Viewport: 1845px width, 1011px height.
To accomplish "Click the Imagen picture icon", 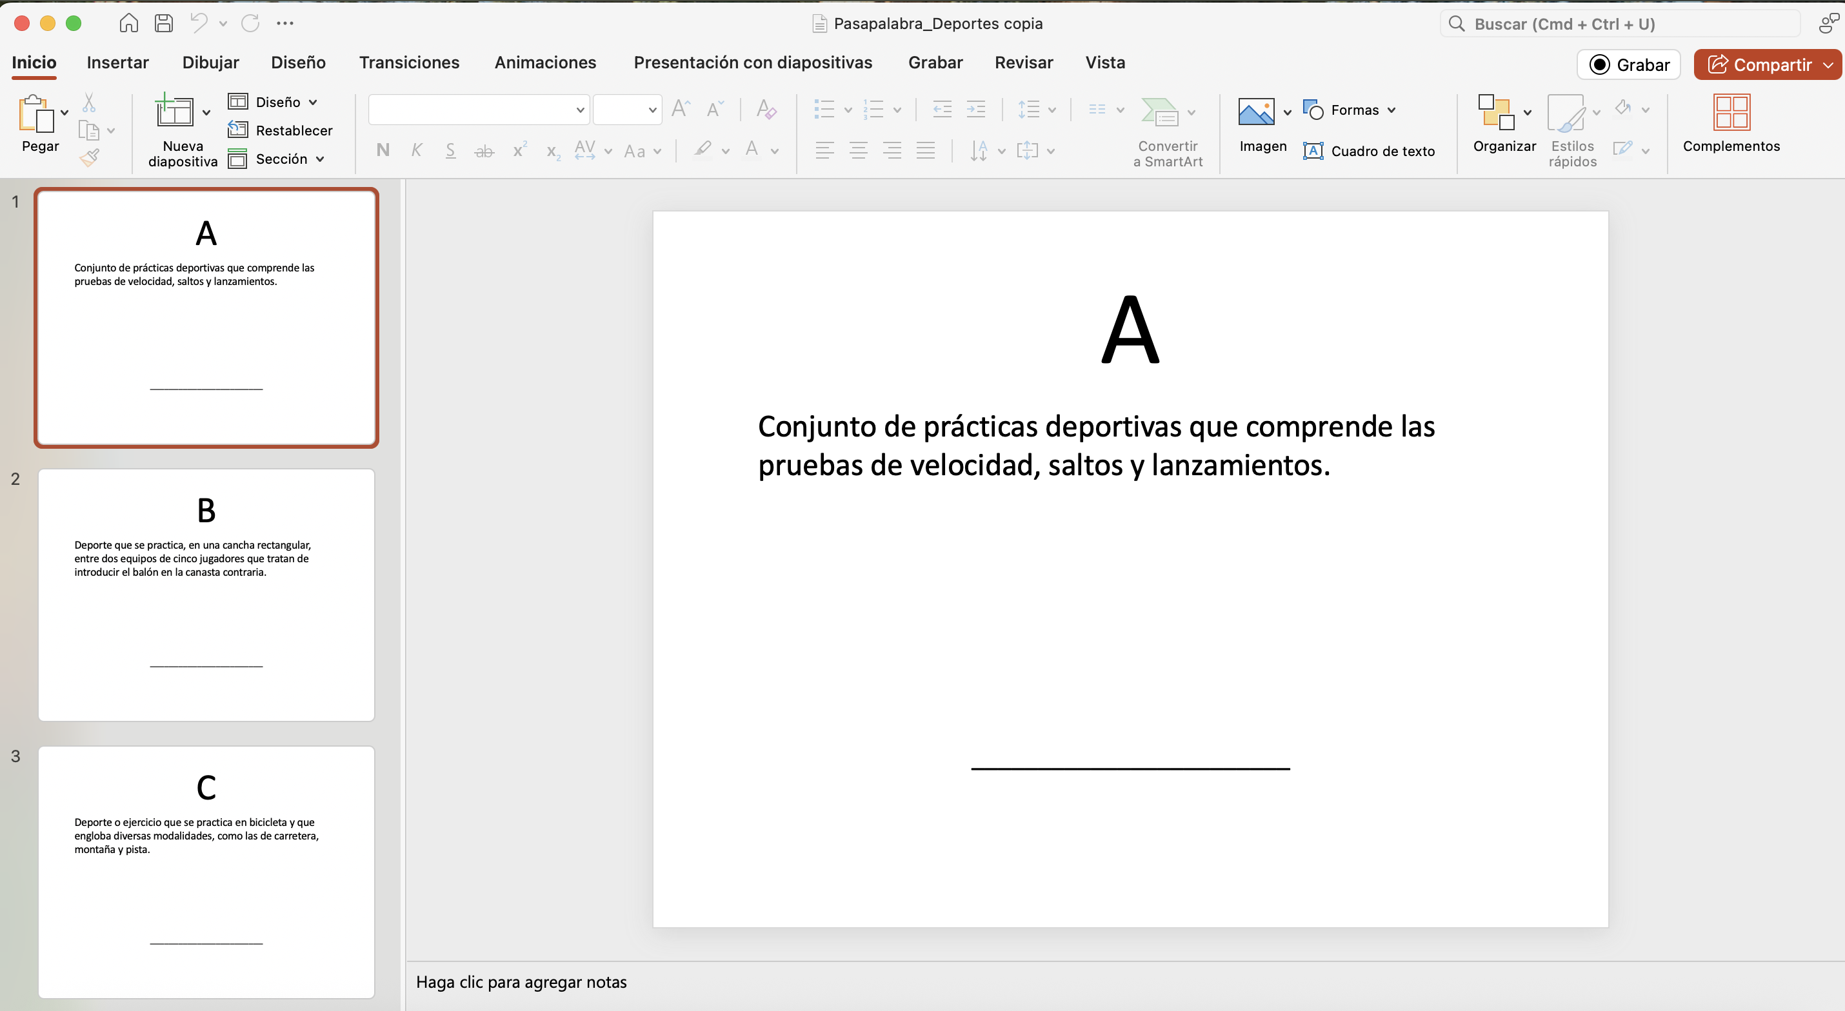I will 1255,112.
